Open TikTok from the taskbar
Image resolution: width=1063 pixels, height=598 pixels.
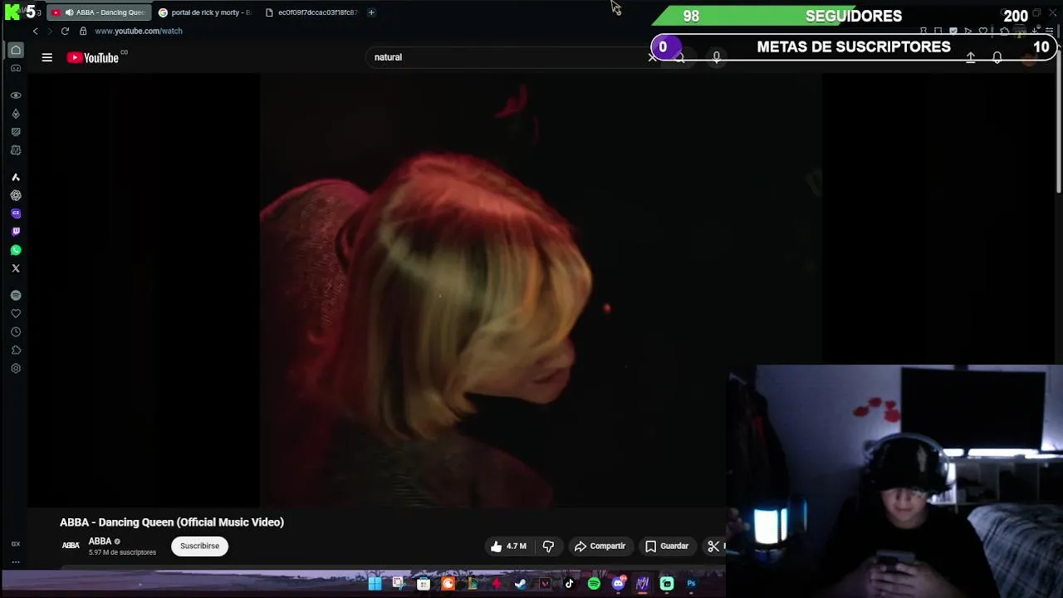click(569, 584)
